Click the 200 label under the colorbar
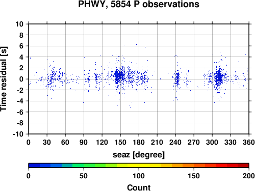The height and width of the screenshot is (191, 255). [249, 176]
